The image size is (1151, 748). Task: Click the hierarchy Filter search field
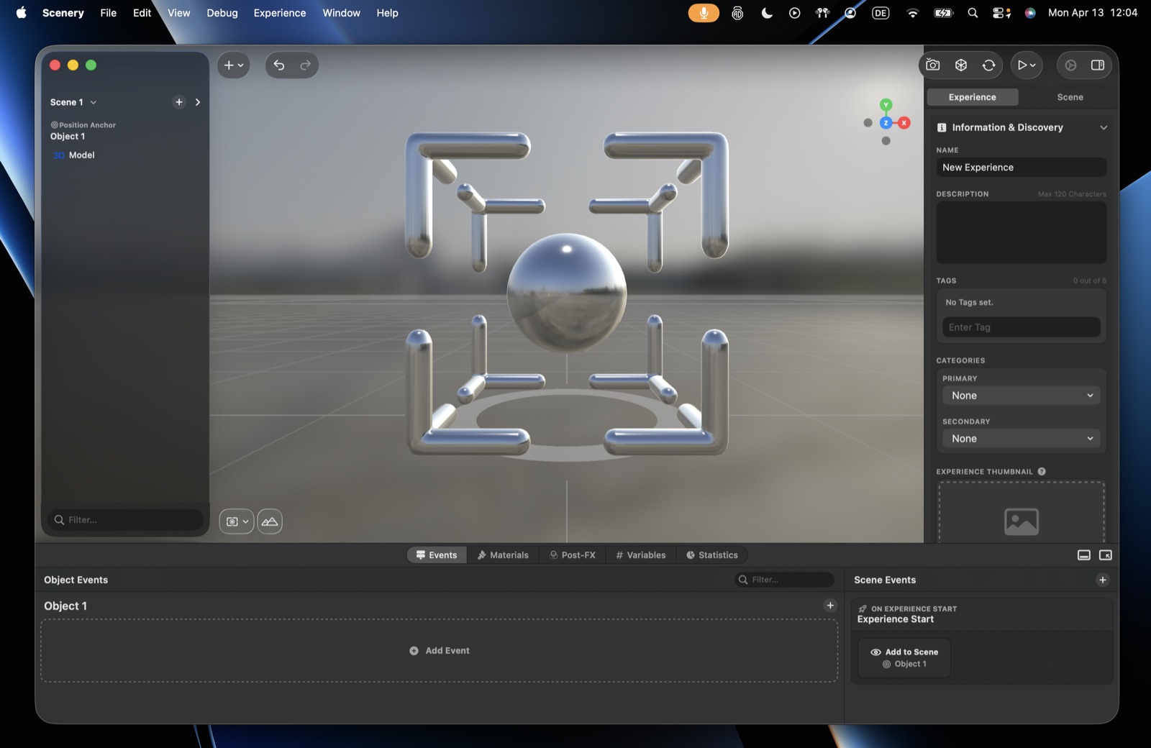[126, 519]
